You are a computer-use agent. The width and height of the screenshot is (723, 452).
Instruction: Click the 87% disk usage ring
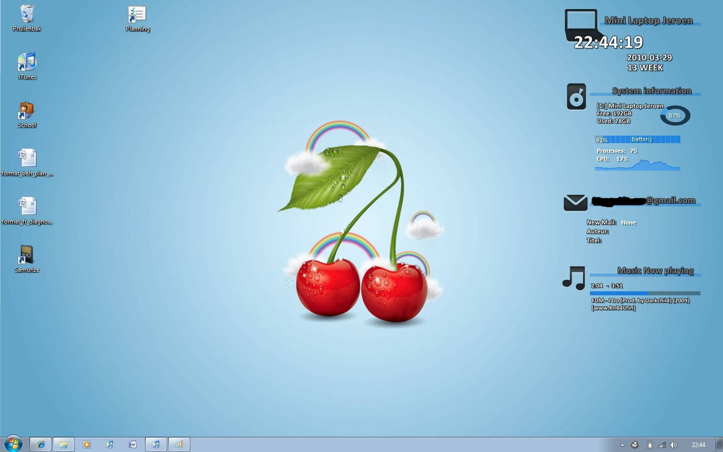675,115
